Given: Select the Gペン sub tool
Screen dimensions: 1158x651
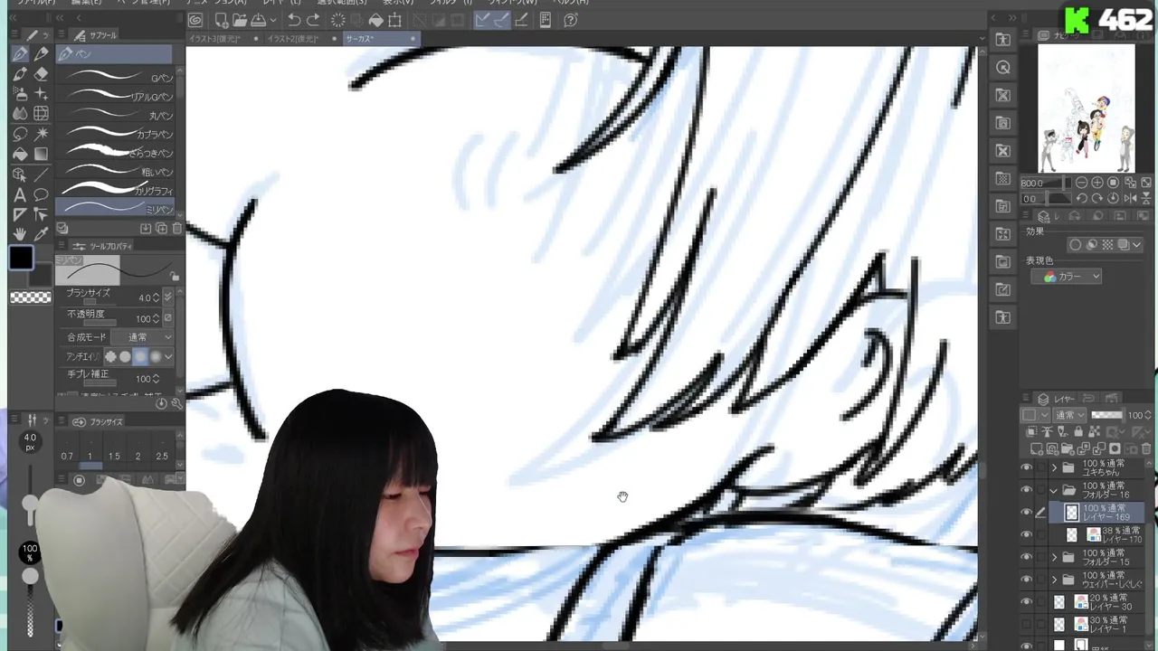Looking at the screenshot, I should 116,78.
